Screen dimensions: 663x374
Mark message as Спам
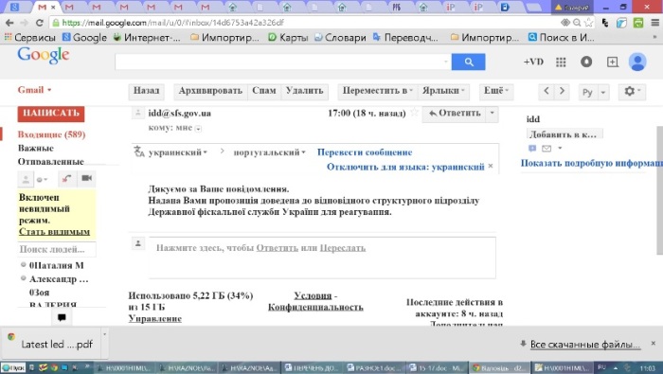[x=264, y=91]
